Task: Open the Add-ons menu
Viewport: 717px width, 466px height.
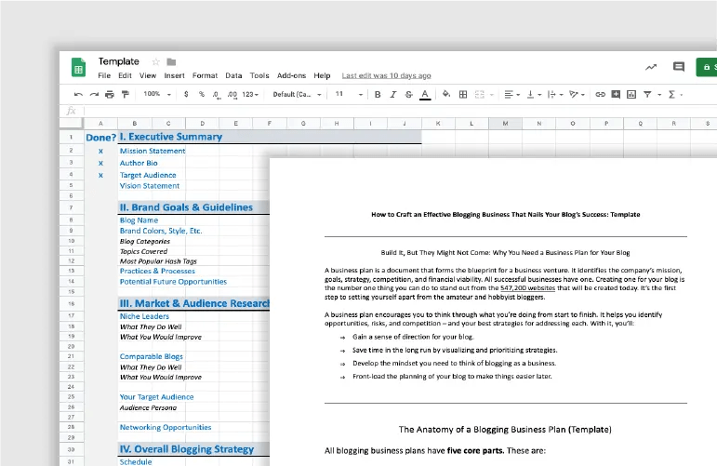Action: [291, 75]
